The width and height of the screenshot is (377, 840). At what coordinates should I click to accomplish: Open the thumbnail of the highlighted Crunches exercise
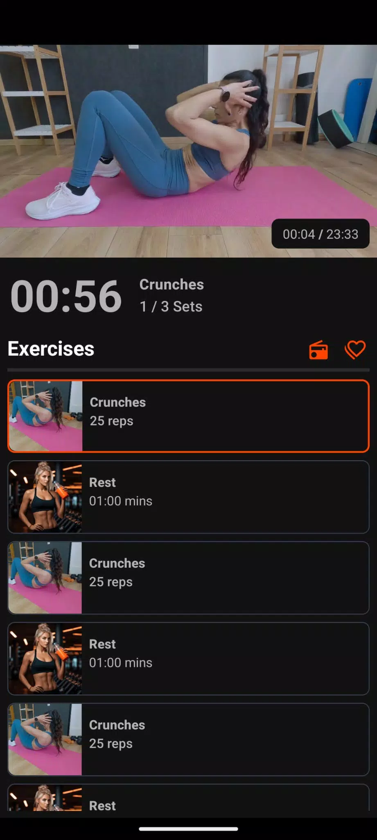(x=45, y=416)
